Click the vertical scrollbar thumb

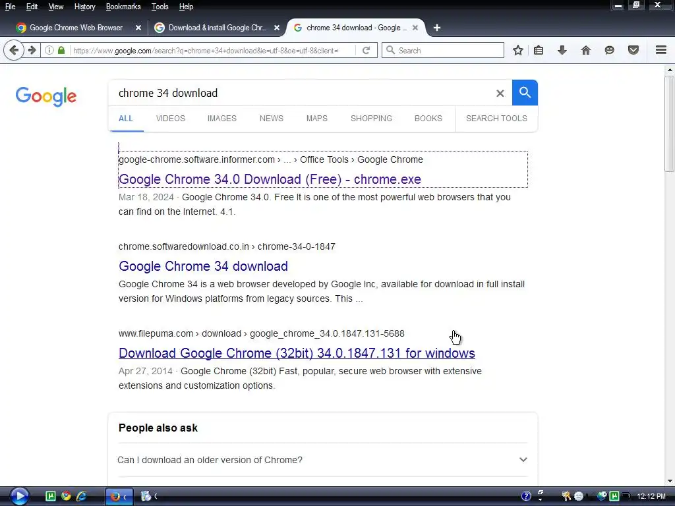tap(669, 124)
